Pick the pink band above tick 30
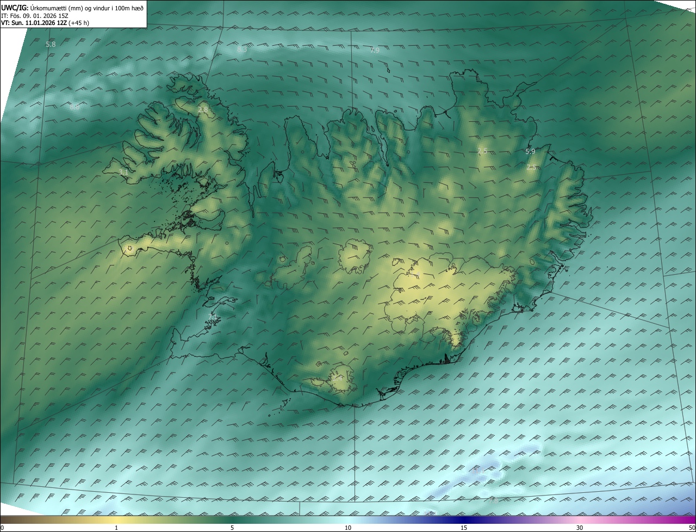The image size is (696, 532). [580, 519]
